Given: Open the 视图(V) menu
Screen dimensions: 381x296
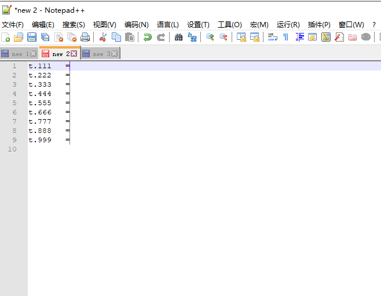Looking at the screenshot, I should click(104, 25).
